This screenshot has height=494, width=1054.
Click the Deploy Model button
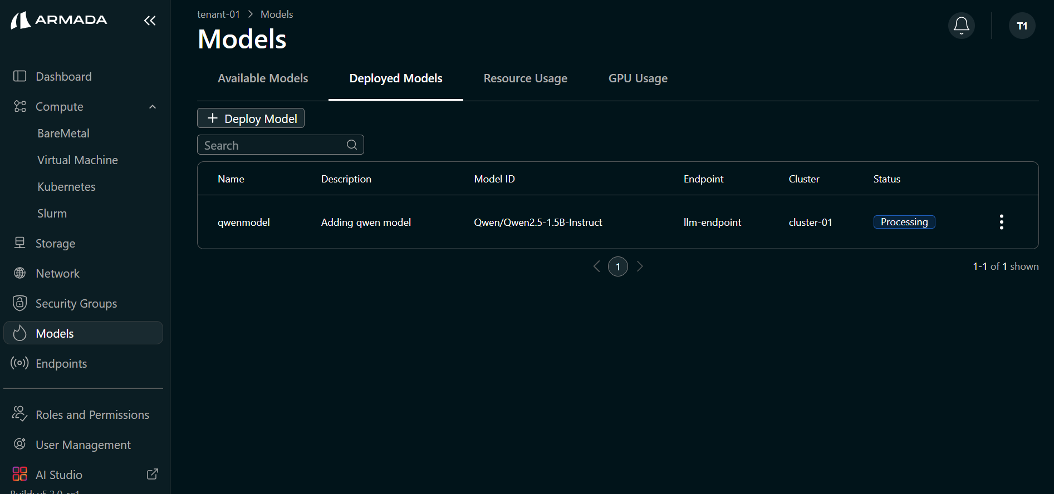click(251, 118)
